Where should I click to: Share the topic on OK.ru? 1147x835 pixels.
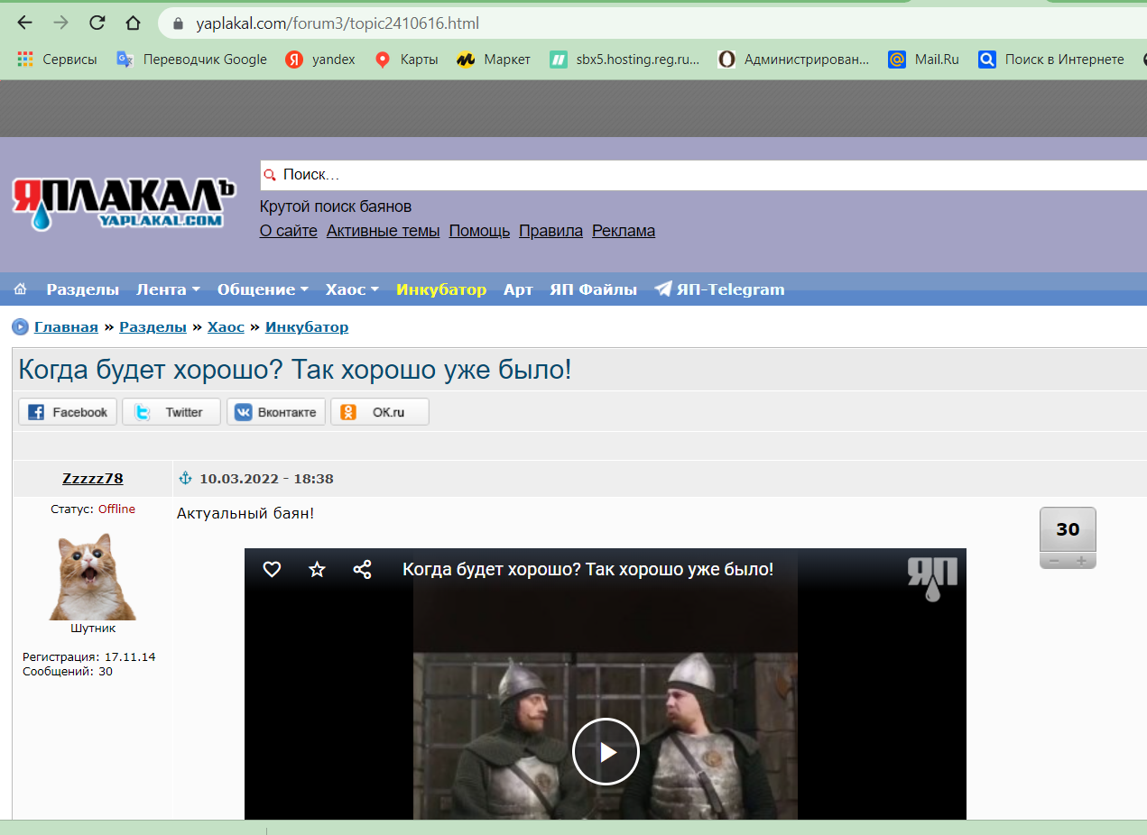pyautogui.click(x=380, y=412)
